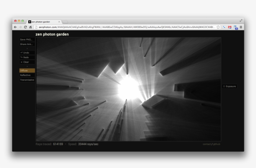256x168 pixels.
Task: Open the Chrome hamburger menu
Action: [241, 27]
